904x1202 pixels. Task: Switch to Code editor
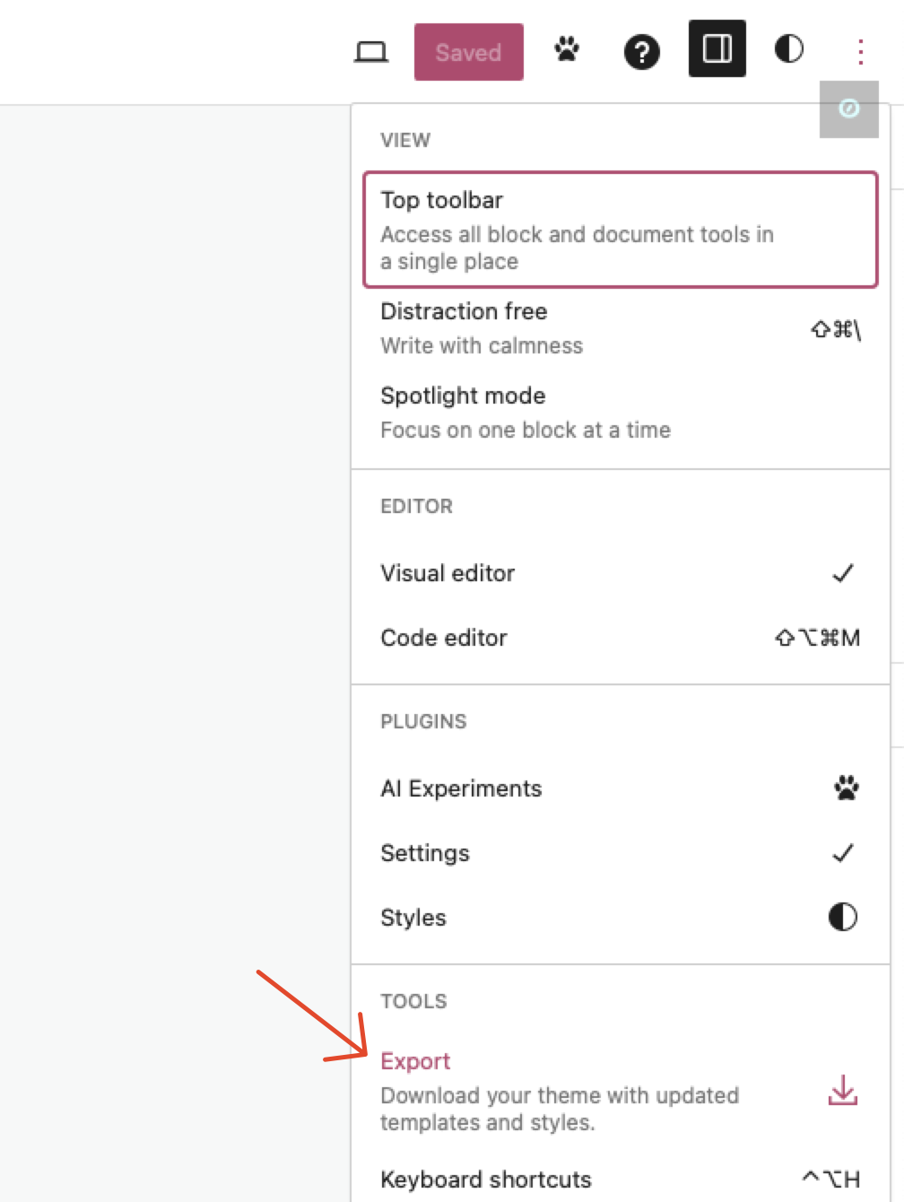pos(620,638)
